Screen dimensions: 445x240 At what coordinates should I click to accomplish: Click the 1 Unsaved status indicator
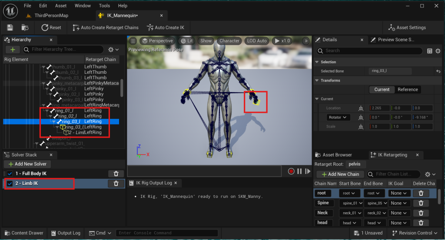(369, 233)
